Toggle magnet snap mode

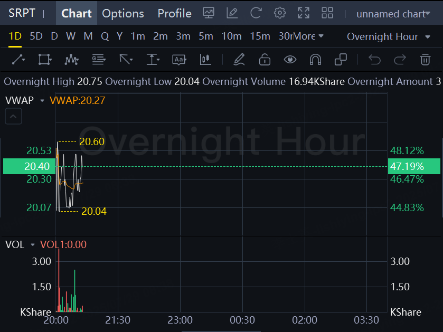[315, 60]
